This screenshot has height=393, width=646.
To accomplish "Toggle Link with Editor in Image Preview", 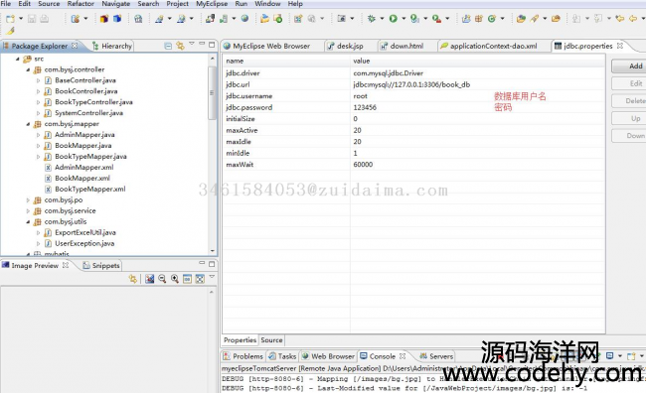I will pos(132,279).
